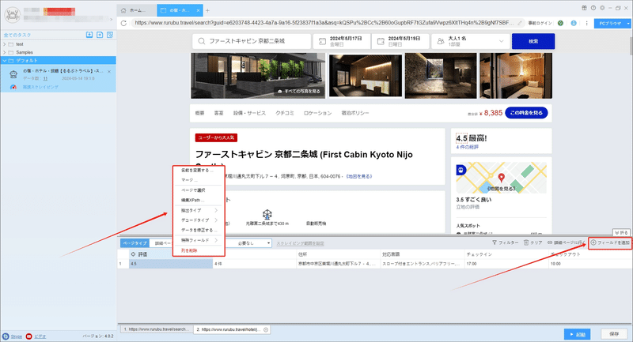Collapse the デフォルト folder
633x342 pixels.
pyautogui.click(x=5, y=61)
